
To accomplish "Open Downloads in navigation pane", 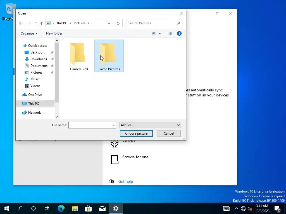I will 39,59.
